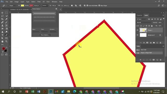Switch to the Character tab

click(x=139, y=15)
